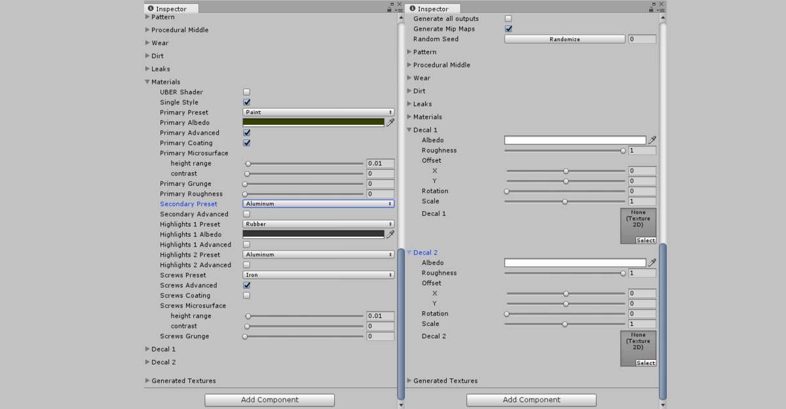Image resolution: width=786 pixels, height=409 pixels.
Task: Open the Highlights 1 Albedo color swatch
Action: [x=314, y=234]
